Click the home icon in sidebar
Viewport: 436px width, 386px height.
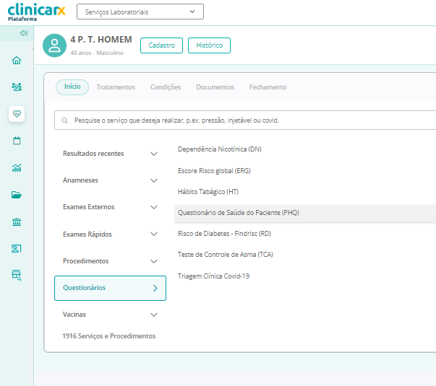click(x=17, y=60)
